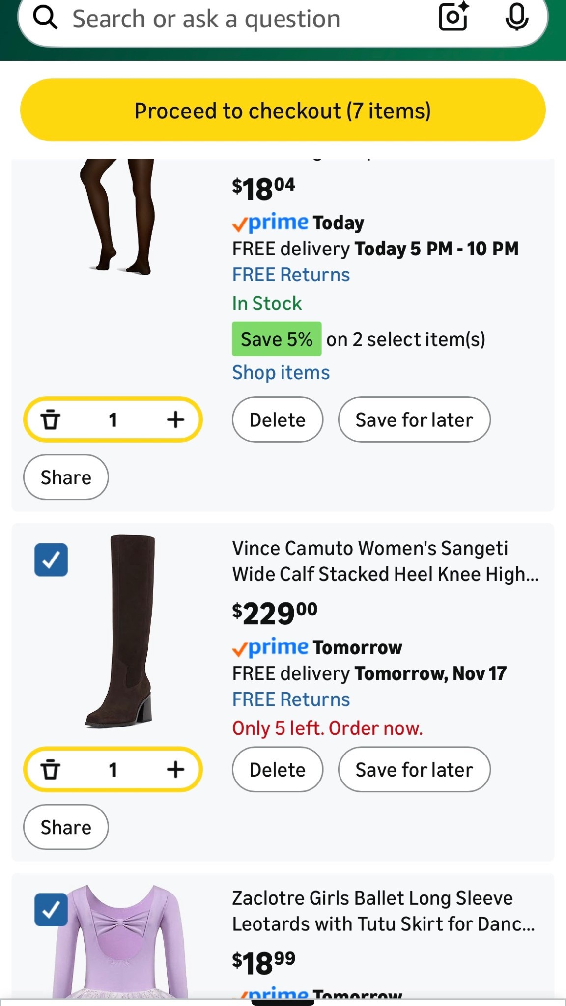Screen dimensions: 566x1006
Task: Tap the plus to increase tights quantity
Action: pos(176,419)
